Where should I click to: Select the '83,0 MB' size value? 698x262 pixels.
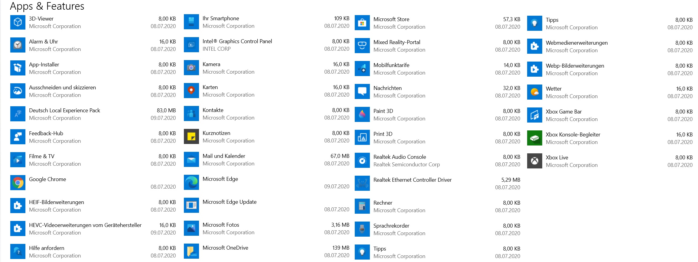pos(166,110)
